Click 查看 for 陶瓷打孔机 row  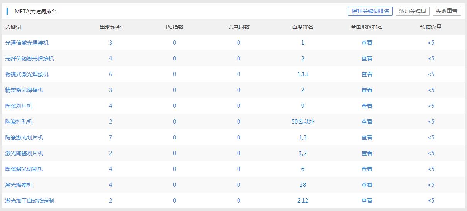click(367, 122)
